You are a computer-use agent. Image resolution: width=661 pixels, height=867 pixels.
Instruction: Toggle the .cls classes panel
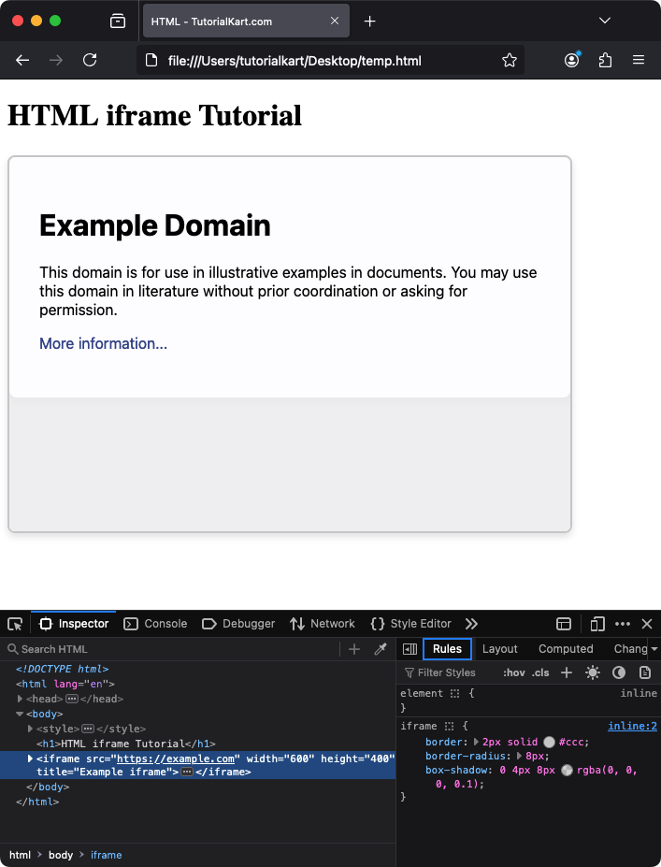pyautogui.click(x=540, y=672)
